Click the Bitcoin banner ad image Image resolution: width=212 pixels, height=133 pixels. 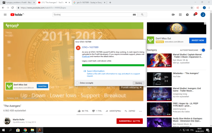point(177,28)
